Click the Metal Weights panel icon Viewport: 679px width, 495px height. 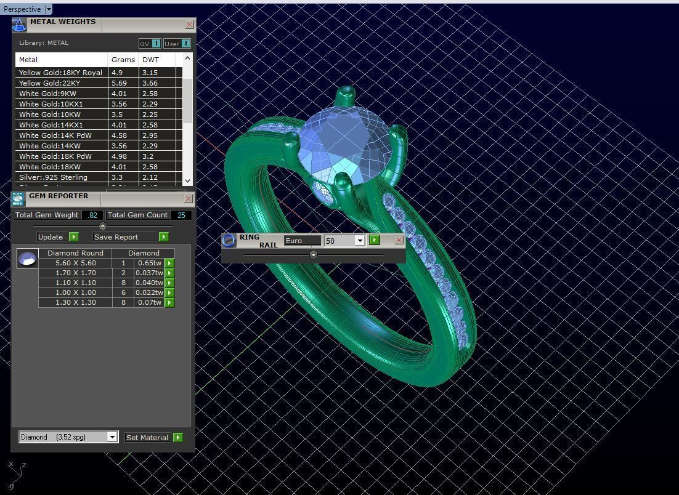coord(19,25)
